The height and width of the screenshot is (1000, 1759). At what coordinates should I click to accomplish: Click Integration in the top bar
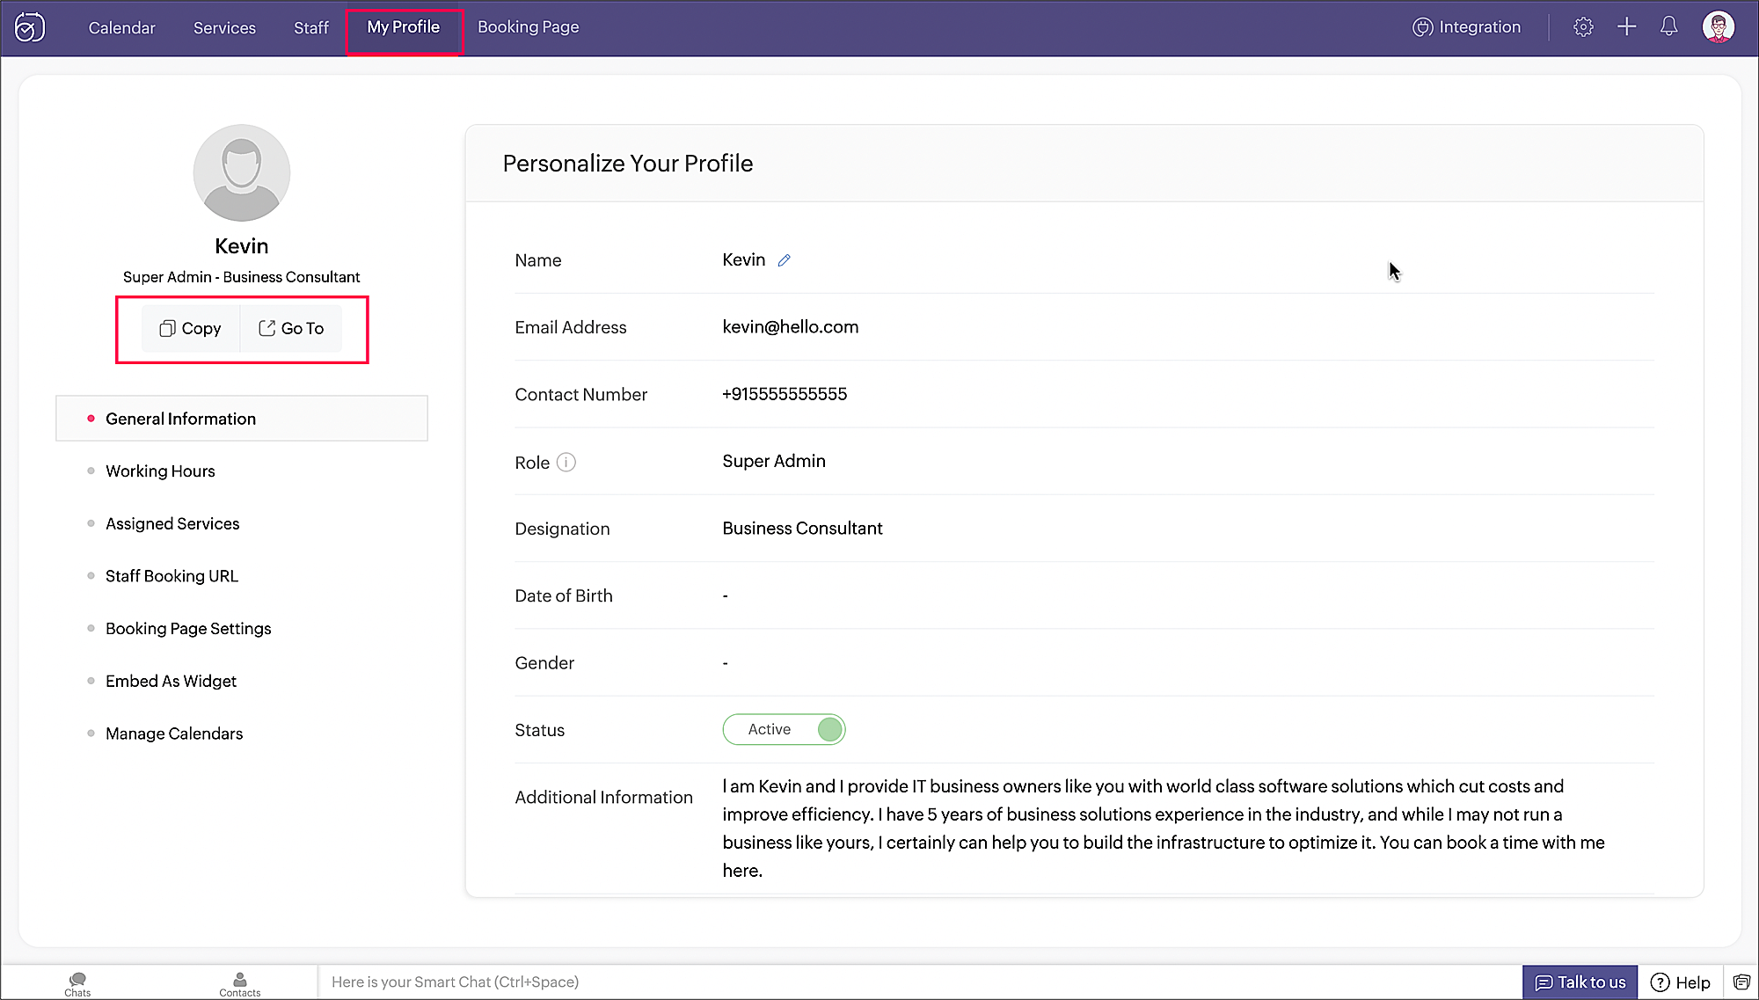coord(1466,27)
